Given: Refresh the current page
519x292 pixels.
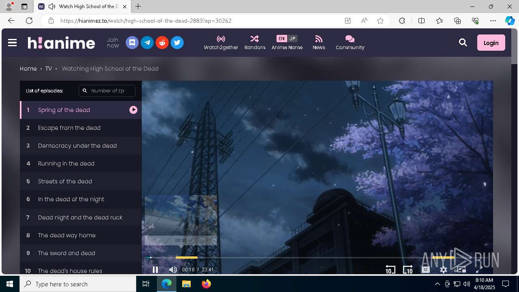Looking at the screenshot, I should tap(29, 21).
